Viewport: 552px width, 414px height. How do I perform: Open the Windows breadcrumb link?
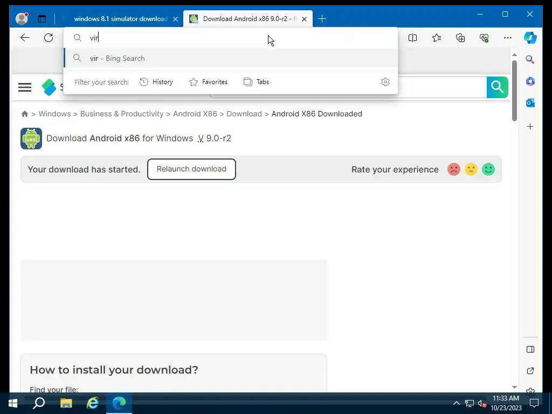click(54, 114)
